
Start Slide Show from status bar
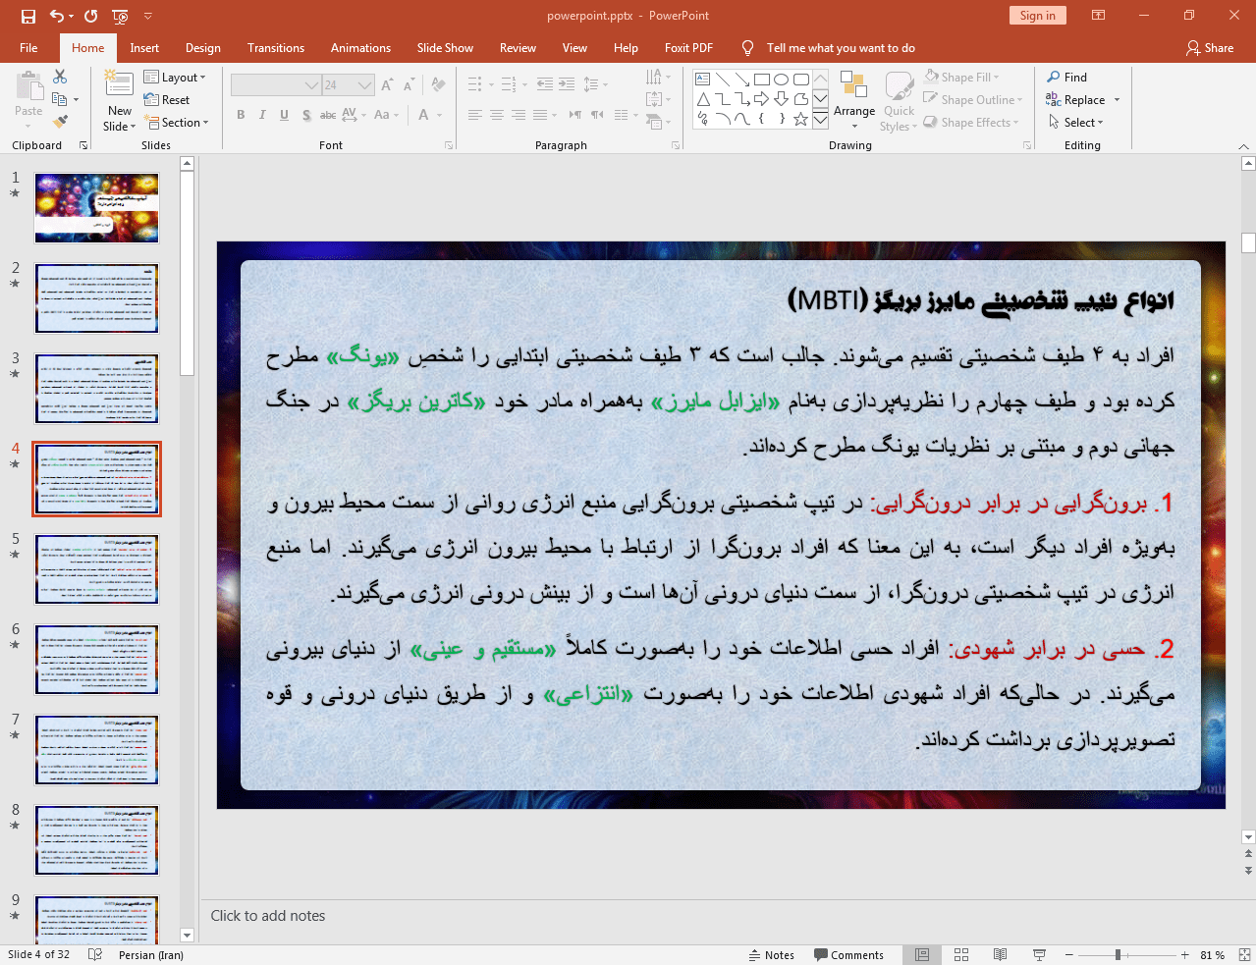tap(1039, 955)
